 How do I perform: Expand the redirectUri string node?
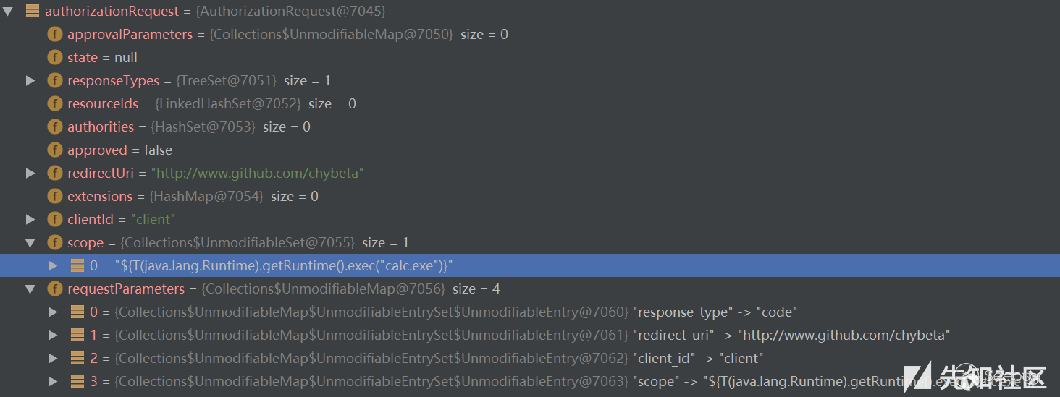click(30, 173)
